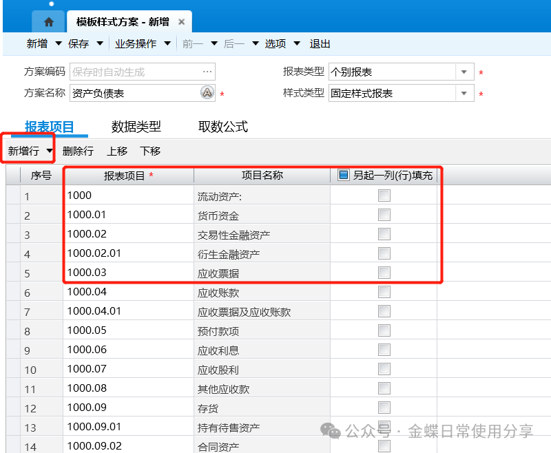This screenshot has height=453, width=551.
Task: Enable checkbox for 应收账款 row
Action: 384,292
